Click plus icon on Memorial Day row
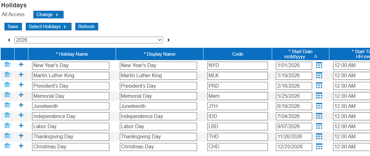The image size is (370, 156). coord(21,95)
